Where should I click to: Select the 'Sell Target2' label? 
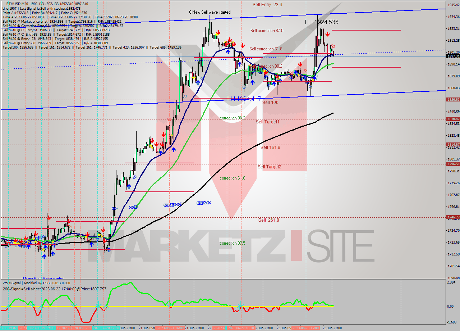[270, 167]
